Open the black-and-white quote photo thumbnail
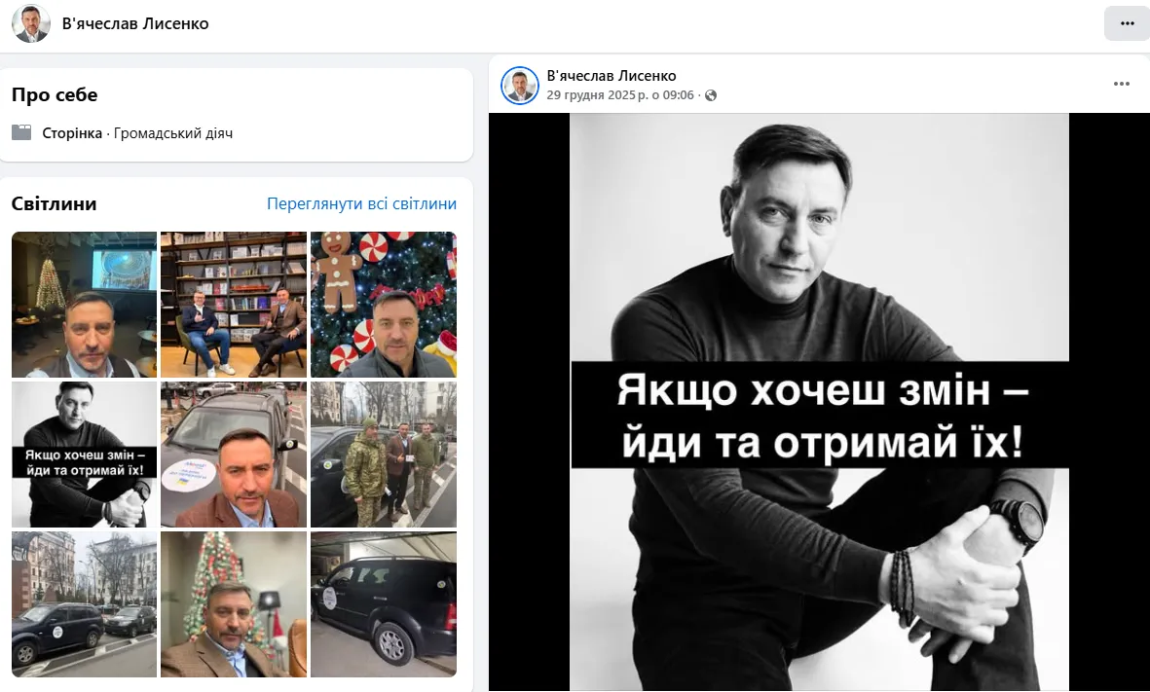Viewport: 1150px width, 692px height. tap(85, 454)
